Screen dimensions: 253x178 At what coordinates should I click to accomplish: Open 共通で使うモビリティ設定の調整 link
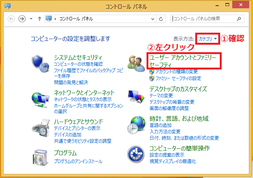pos(83,141)
